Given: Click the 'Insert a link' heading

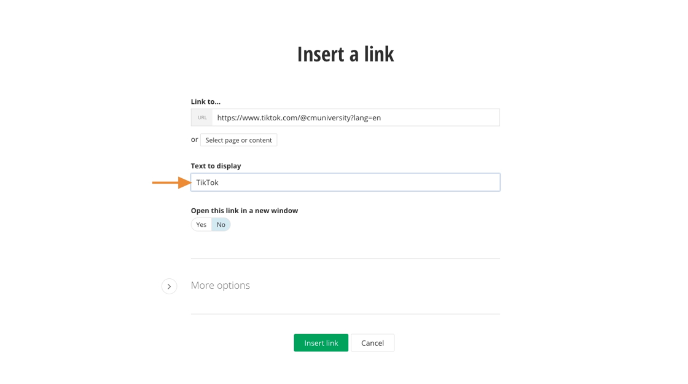Looking at the screenshot, I should 345,54.
